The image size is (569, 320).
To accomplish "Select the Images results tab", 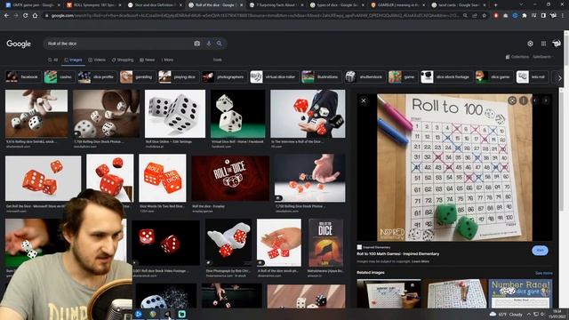I will 73,60.
